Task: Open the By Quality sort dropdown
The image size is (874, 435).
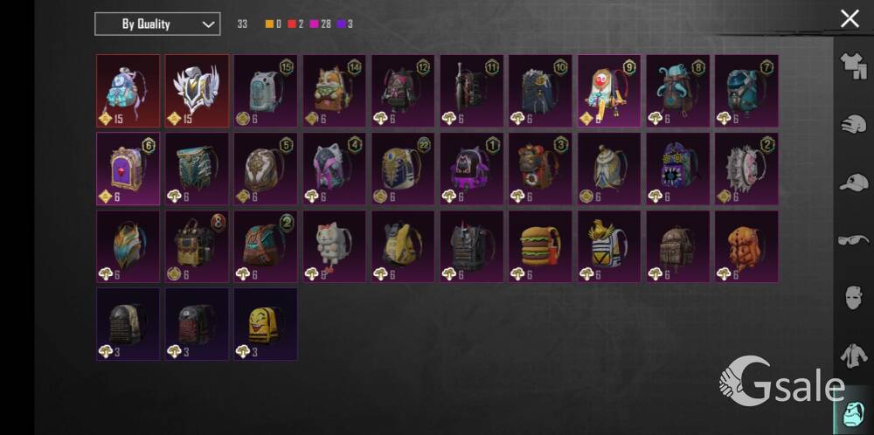Action: (157, 24)
